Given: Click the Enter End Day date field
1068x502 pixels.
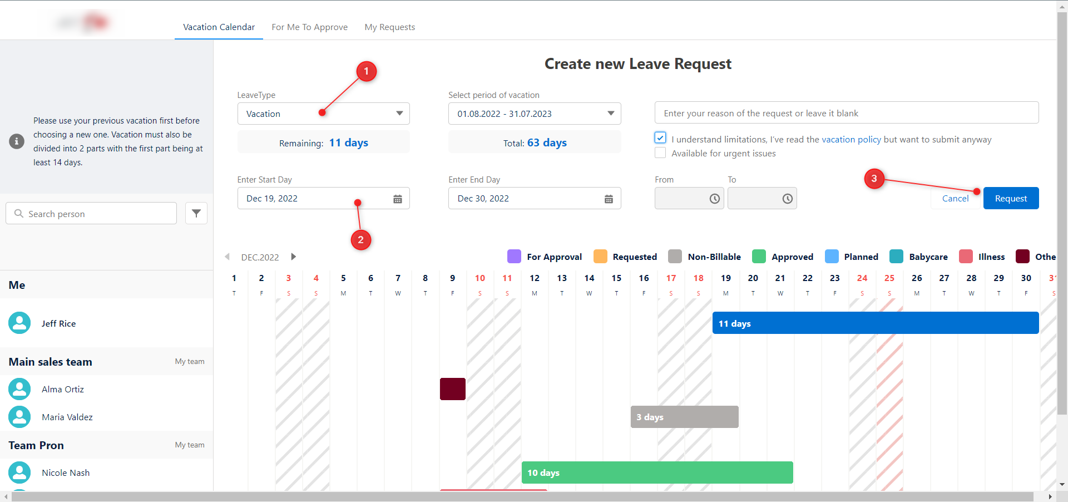Looking at the screenshot, I should point(535,198).
